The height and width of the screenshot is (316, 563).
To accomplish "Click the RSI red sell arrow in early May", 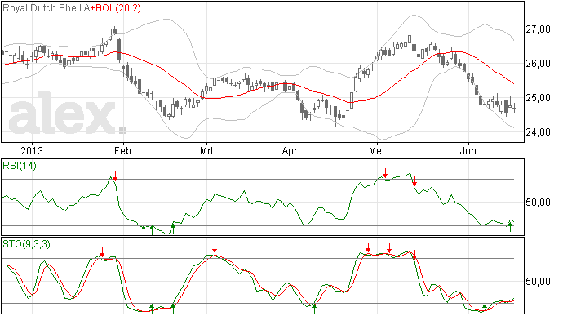I will (385, 173).
